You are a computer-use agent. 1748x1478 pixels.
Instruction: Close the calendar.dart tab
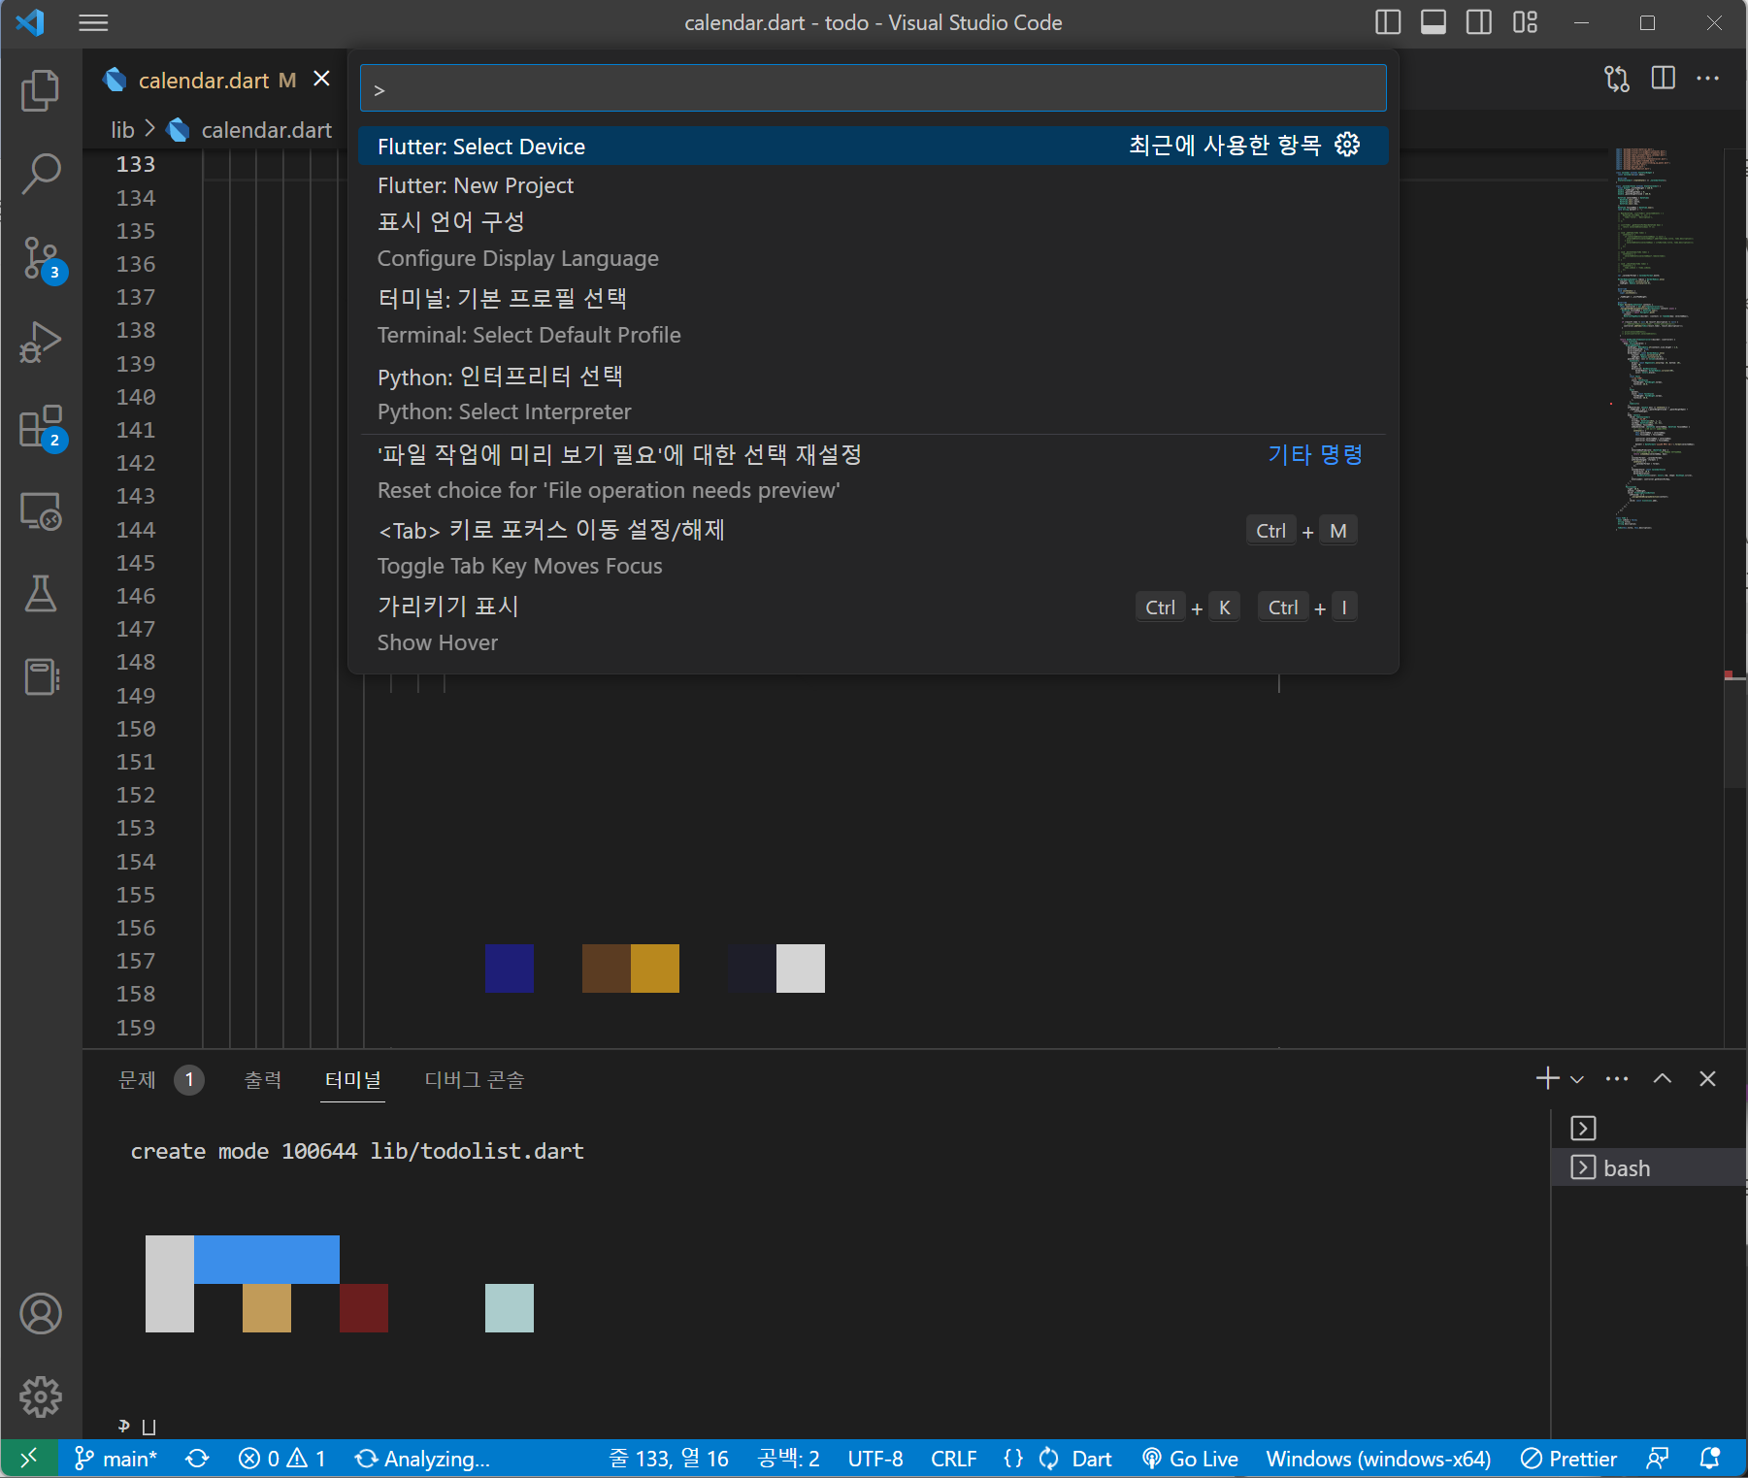321,79
